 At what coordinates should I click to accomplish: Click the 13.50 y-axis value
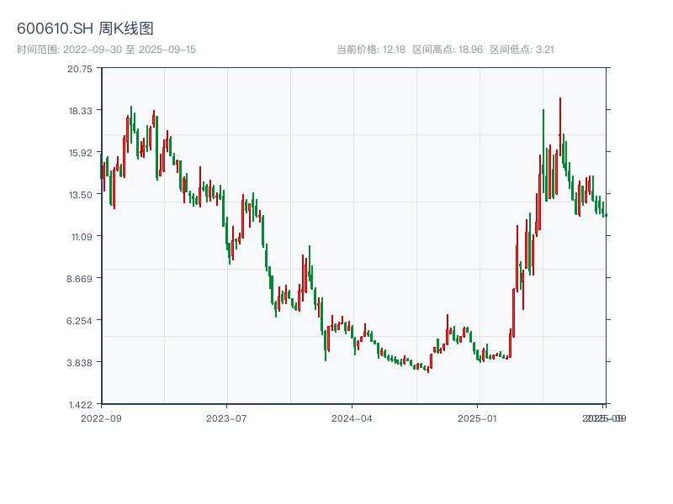tap(79, 196)
